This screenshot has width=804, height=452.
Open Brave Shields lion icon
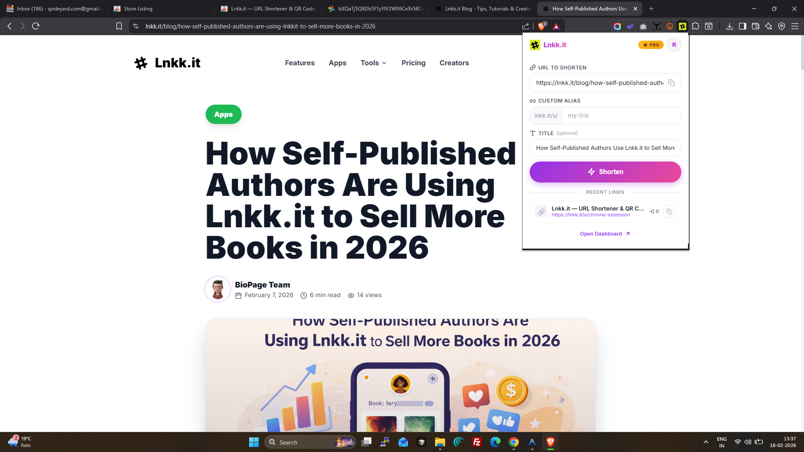click(x=542, y=26)
